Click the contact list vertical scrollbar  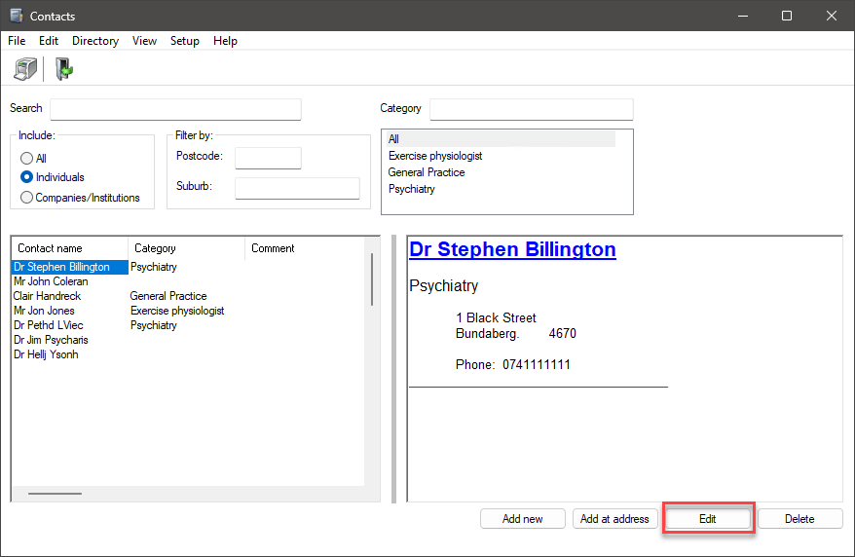(371, 280)
